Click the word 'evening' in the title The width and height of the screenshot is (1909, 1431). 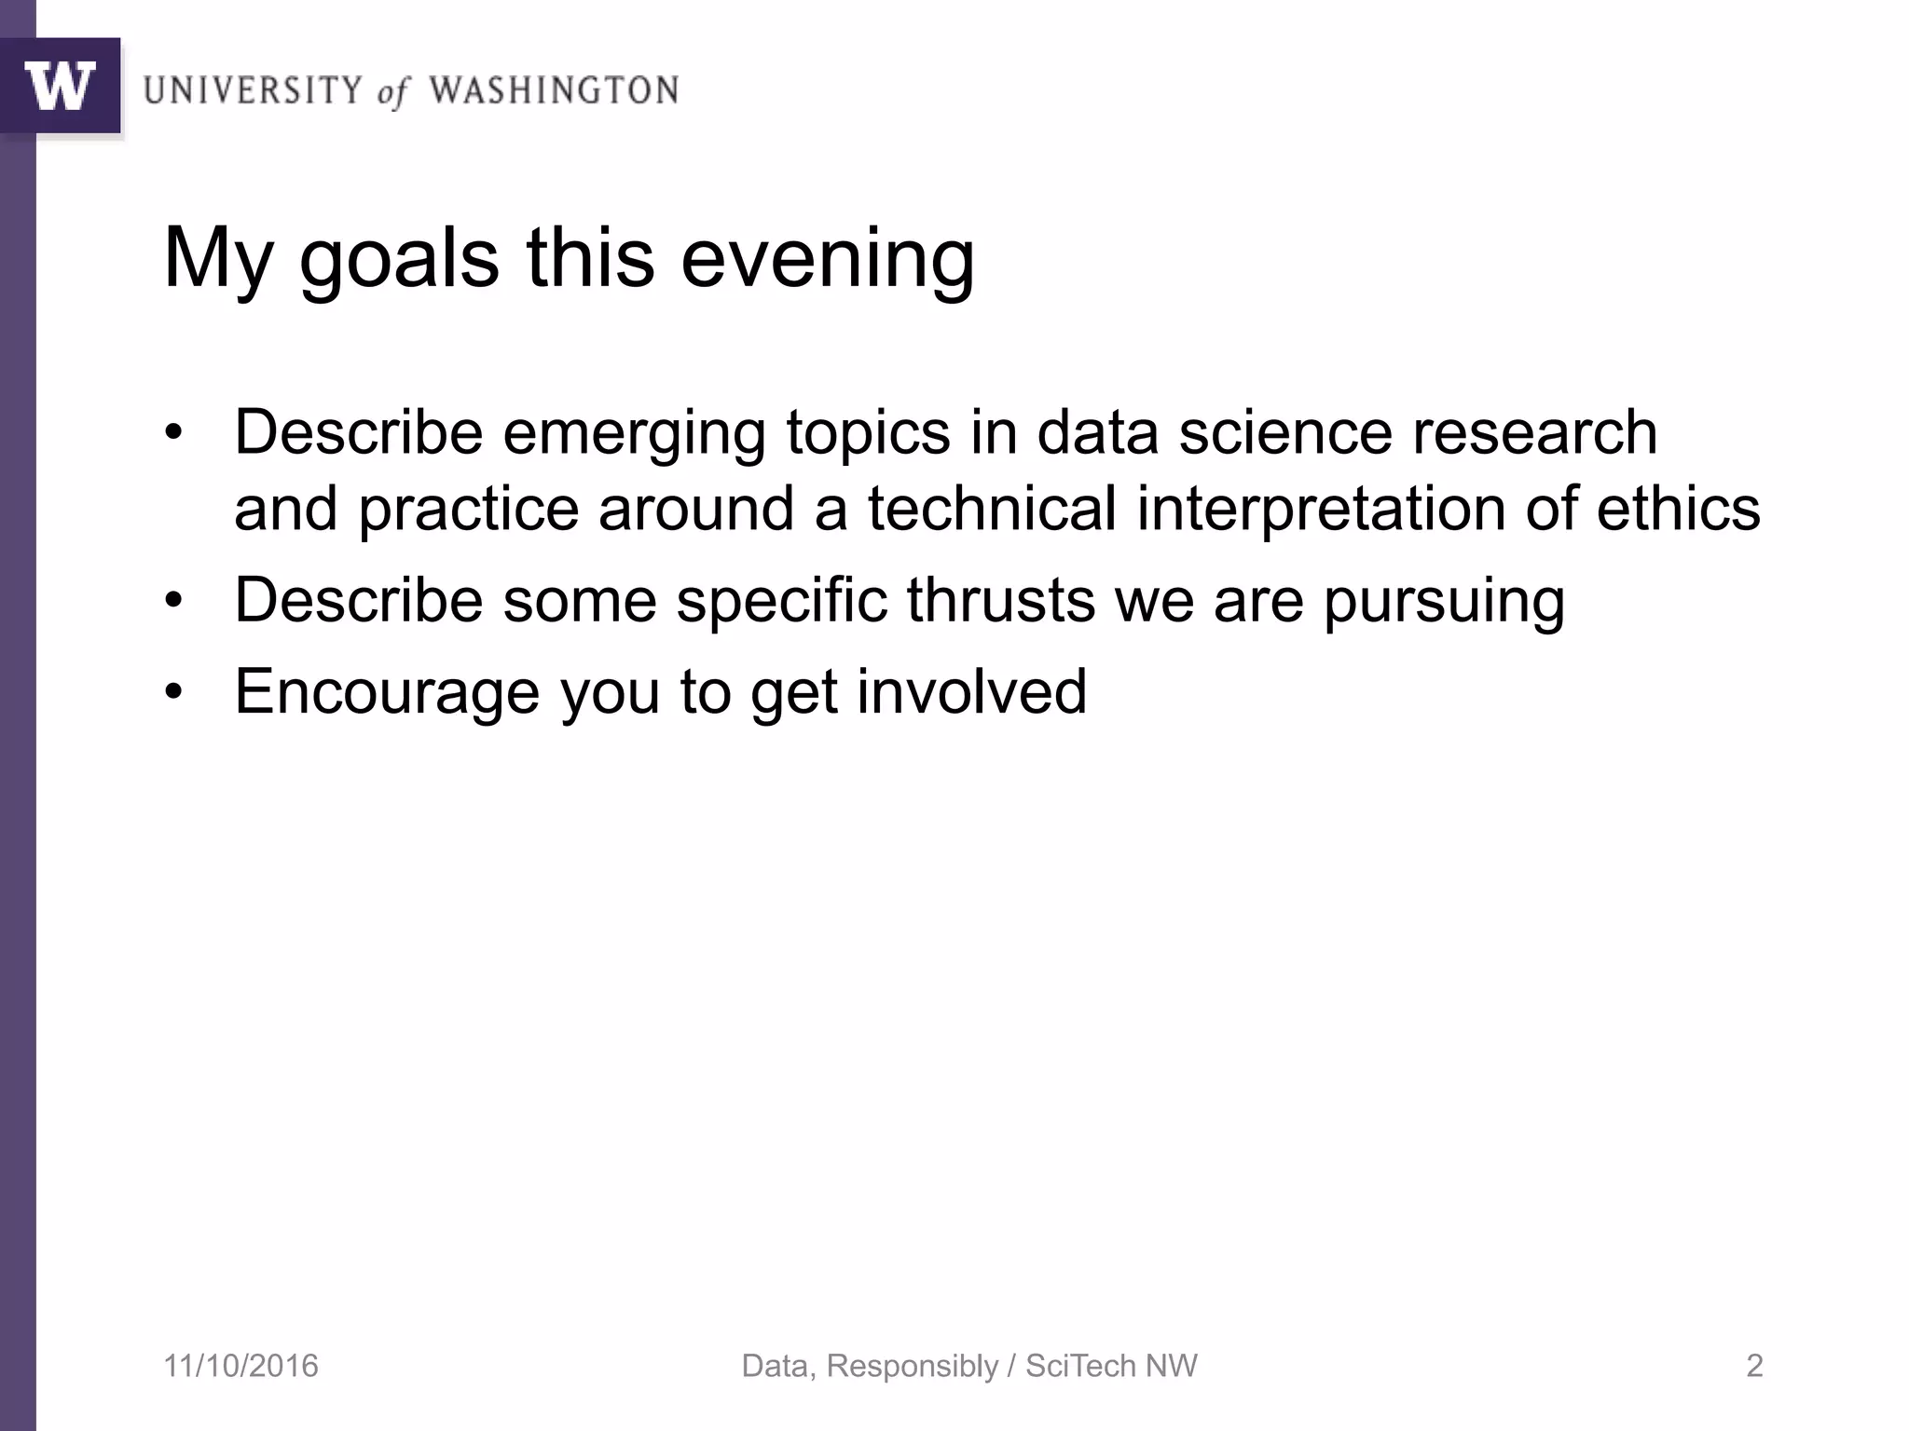(x=828, y=258)
